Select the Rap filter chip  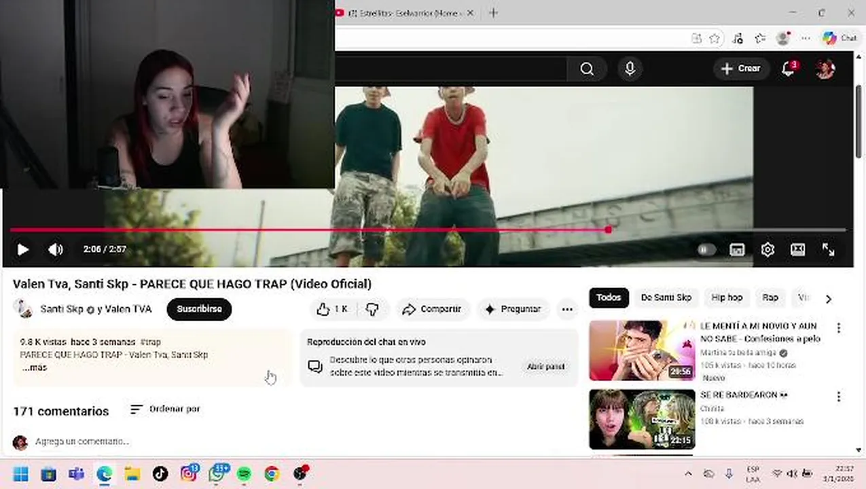click(x=770, y=297)
